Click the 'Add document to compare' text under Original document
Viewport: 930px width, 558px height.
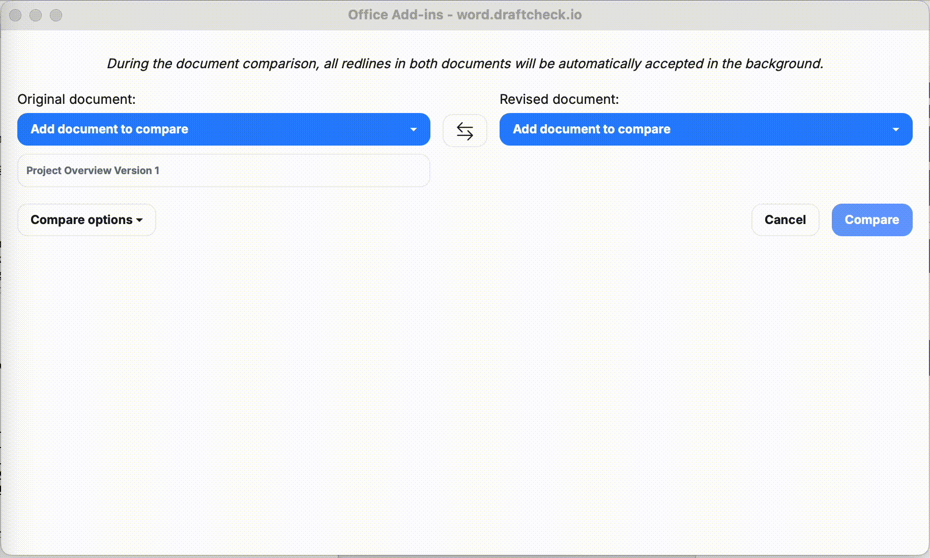point(109,129)
